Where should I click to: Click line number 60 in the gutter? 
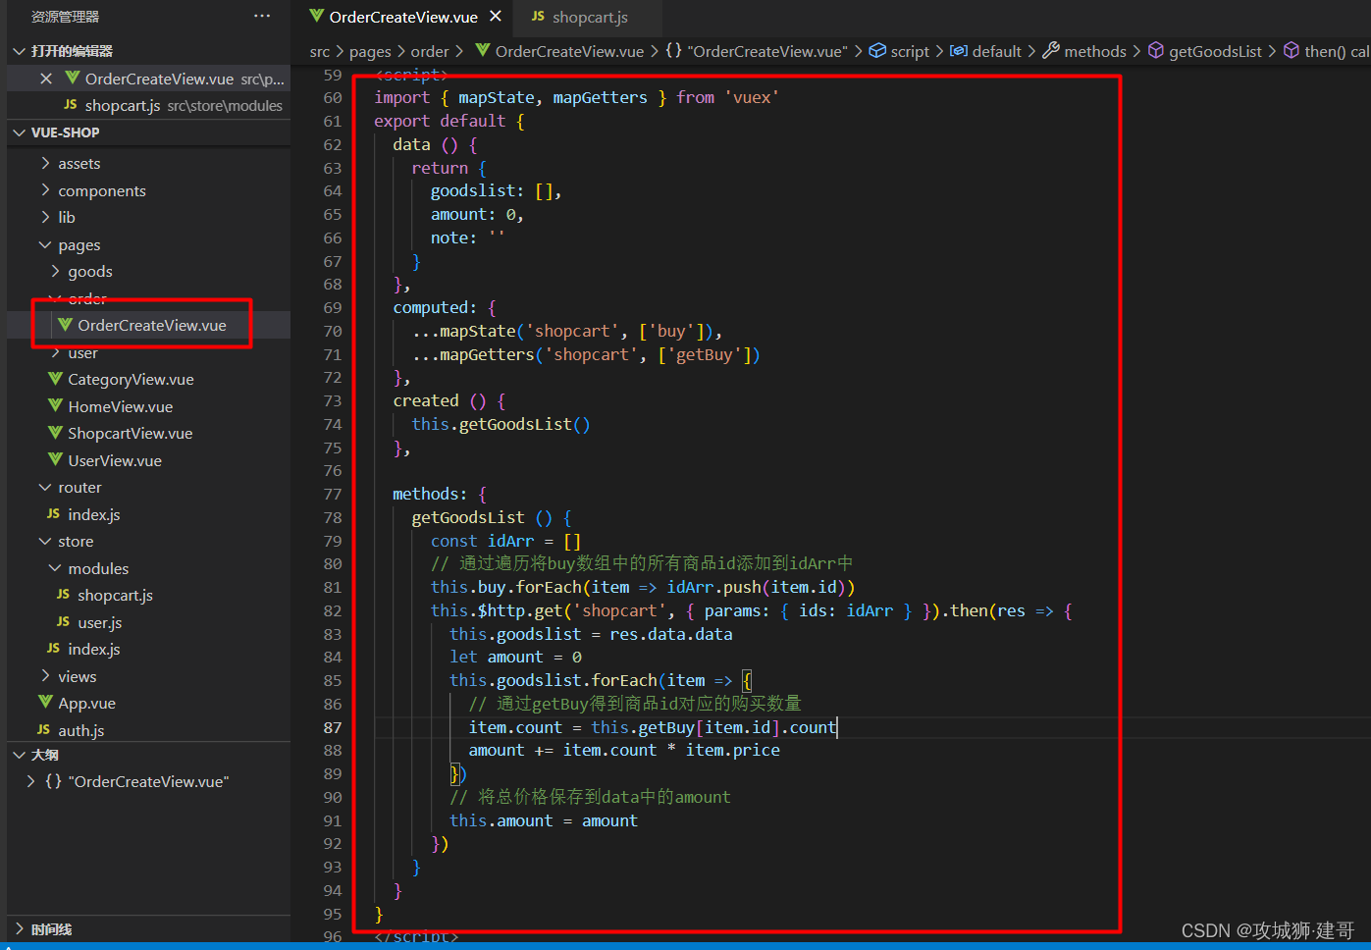333,98
